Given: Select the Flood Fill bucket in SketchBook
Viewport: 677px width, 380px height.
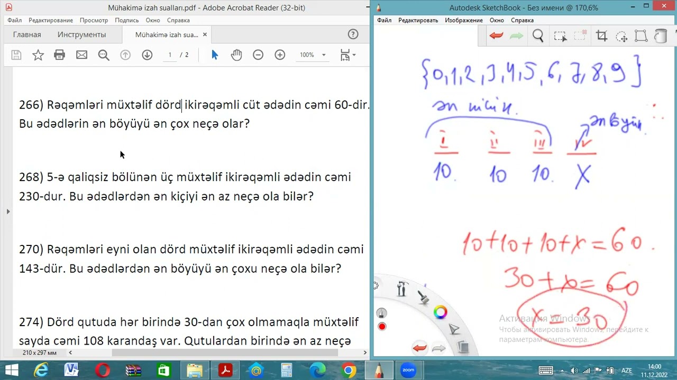Looking at the screenshot, I should (661, 36).
